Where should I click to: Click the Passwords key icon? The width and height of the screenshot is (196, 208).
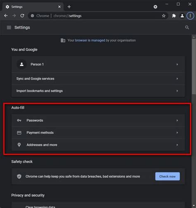tap(19, 120)
